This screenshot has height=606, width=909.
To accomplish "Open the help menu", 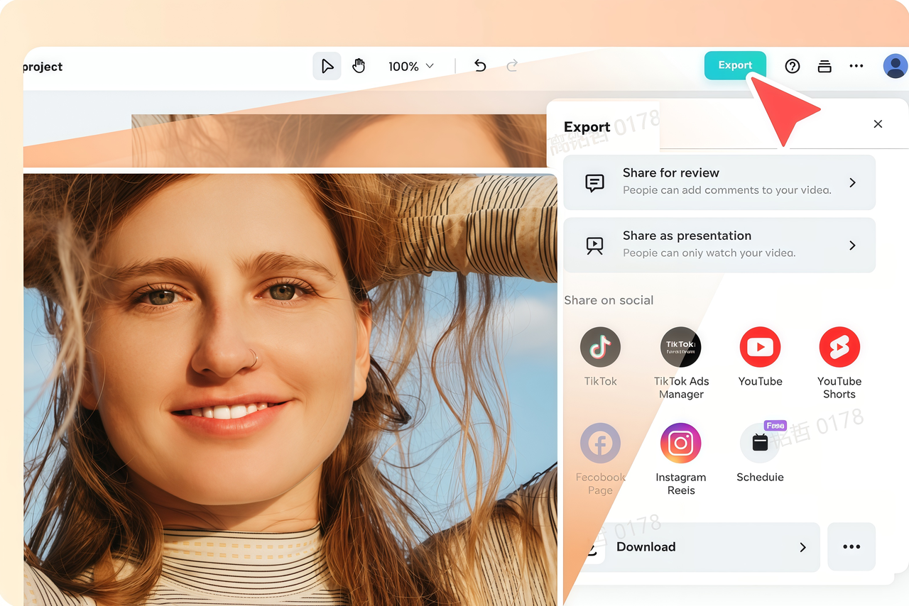I will point(792,65).
